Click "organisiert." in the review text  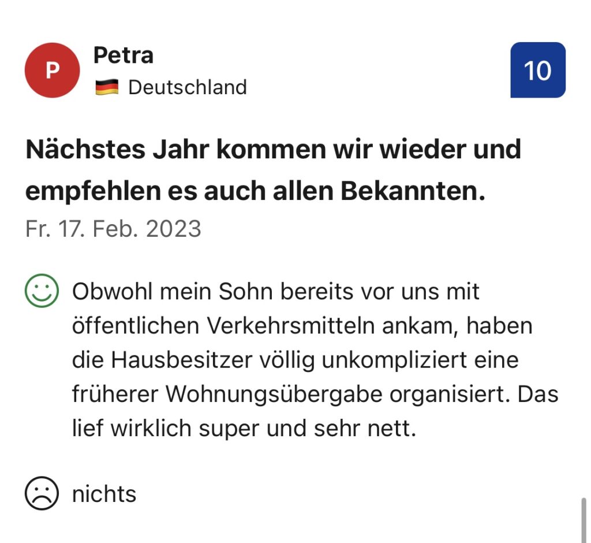(x=449, y=395)
